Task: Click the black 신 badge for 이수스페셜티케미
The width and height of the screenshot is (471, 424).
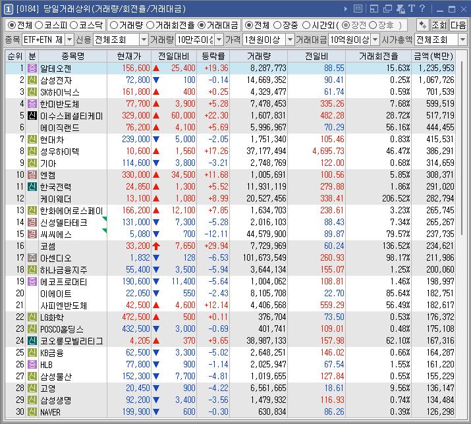Action: pyautogui.click(x=32, y=115)
